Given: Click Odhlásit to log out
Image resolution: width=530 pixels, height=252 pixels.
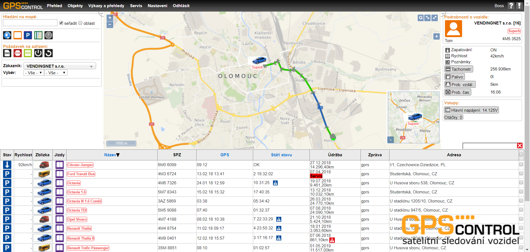Looking at the screenshot, I should [x=181, y=6].
